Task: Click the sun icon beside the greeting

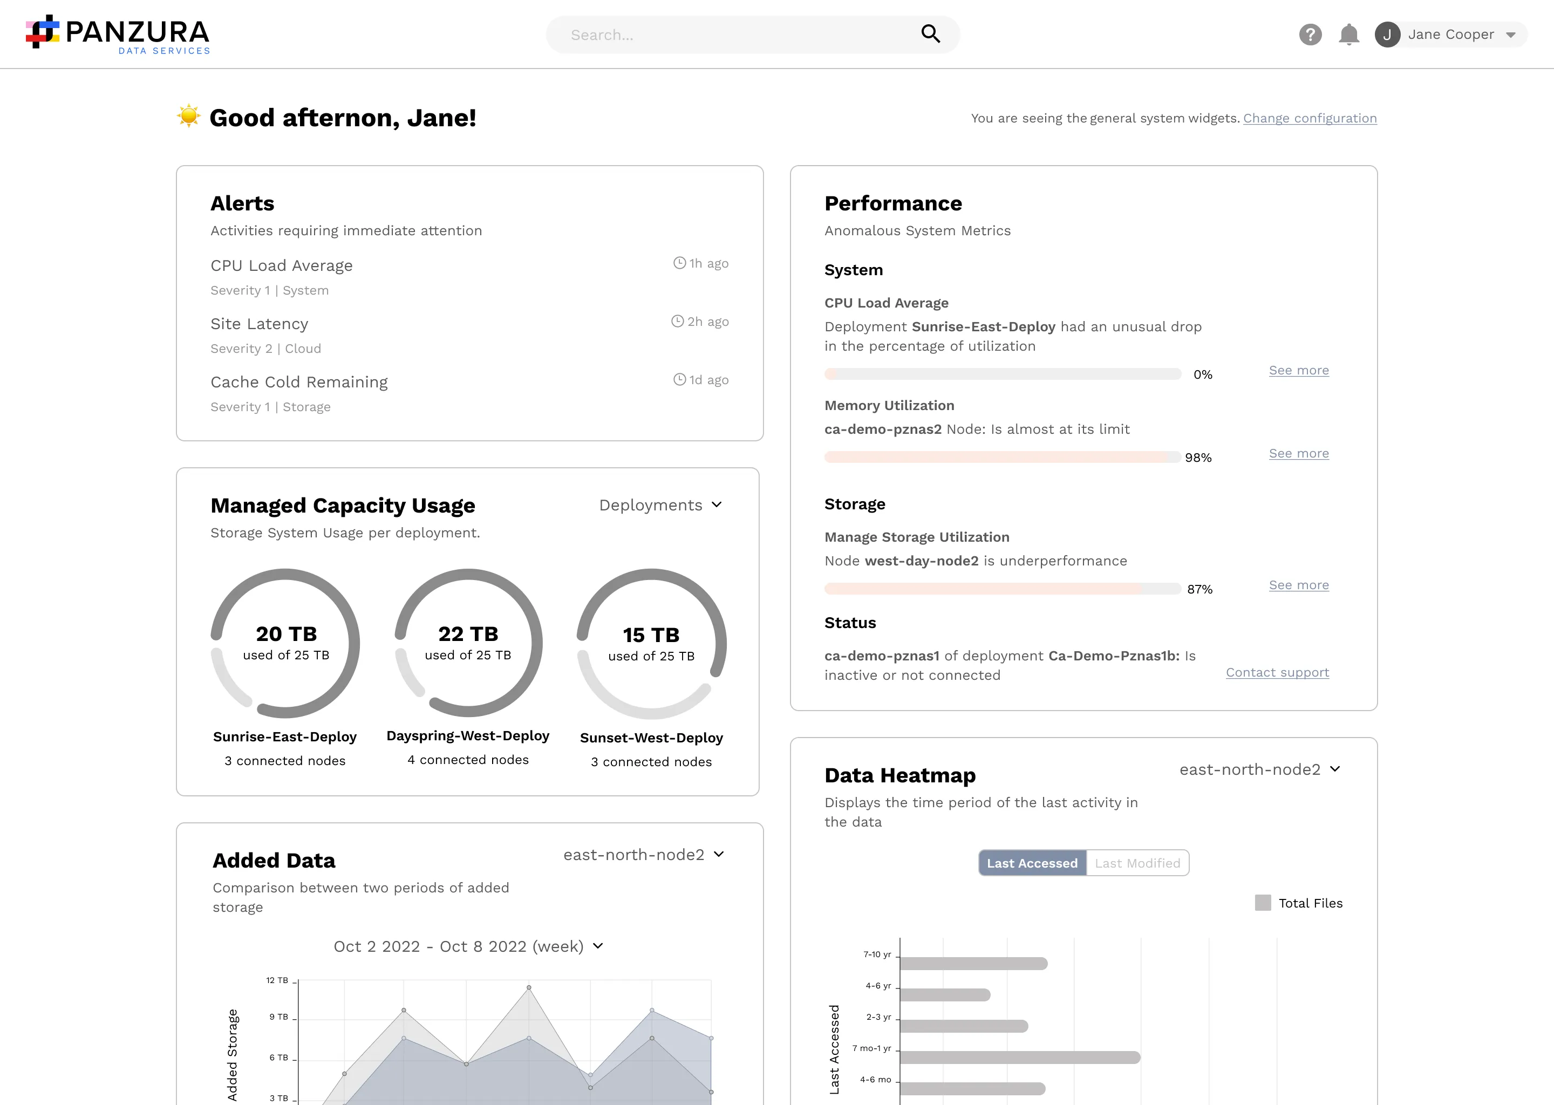Action: point(188,117)
